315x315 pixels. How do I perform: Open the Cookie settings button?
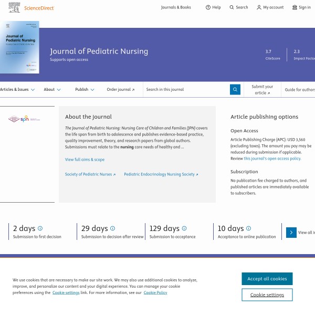(x=267, y=295)
